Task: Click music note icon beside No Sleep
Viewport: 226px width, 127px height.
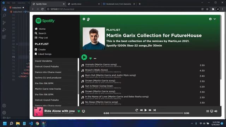Action: point(82,103)
